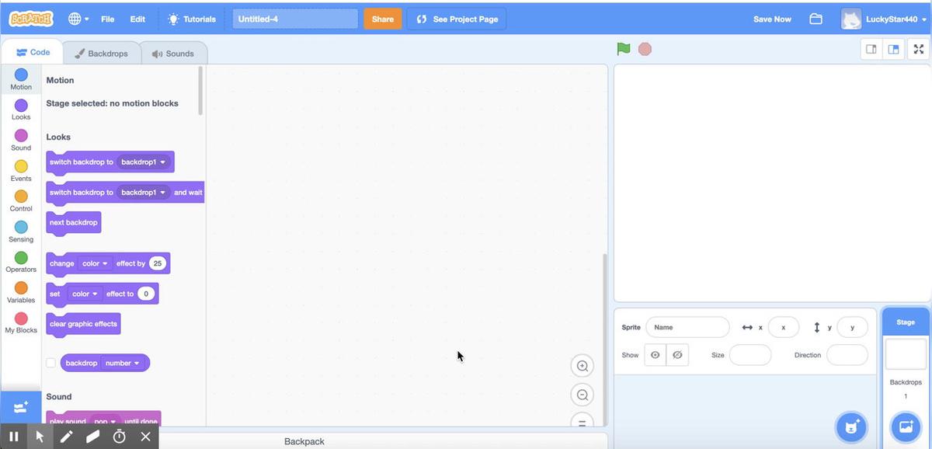Click the sprite Size field
The height and width of the screenshot is (449, 932).
point(750,355)
